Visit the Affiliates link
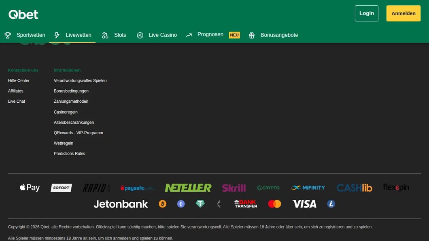 [16, 91]
